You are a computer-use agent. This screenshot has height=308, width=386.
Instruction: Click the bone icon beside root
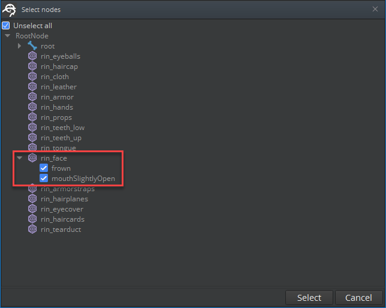pyautogui.click(x=32, y=46)
